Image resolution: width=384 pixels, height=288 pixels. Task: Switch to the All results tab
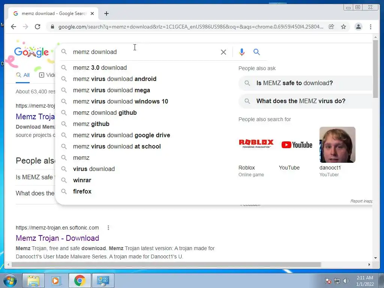pos(23,75)
